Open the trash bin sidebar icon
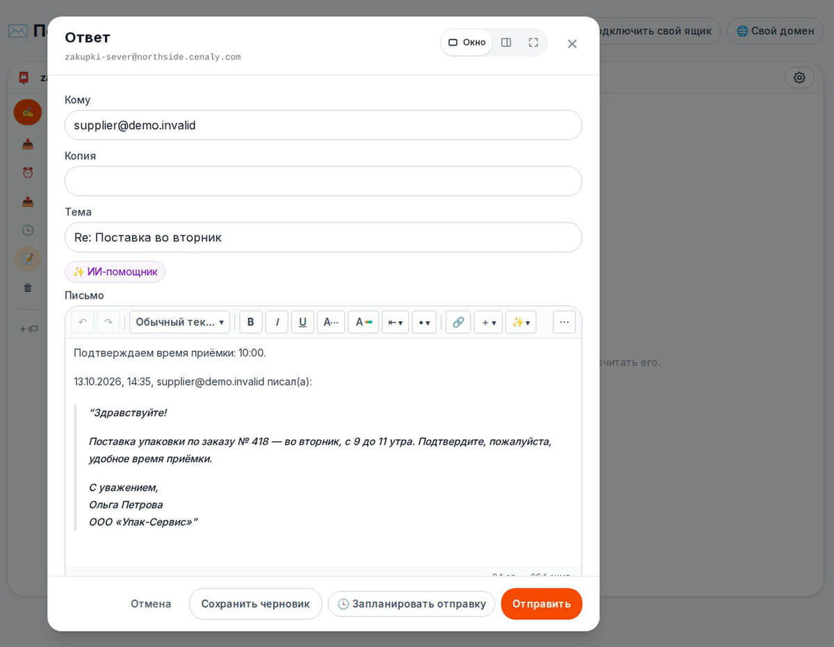834x647 pixels. coord(28,288)
